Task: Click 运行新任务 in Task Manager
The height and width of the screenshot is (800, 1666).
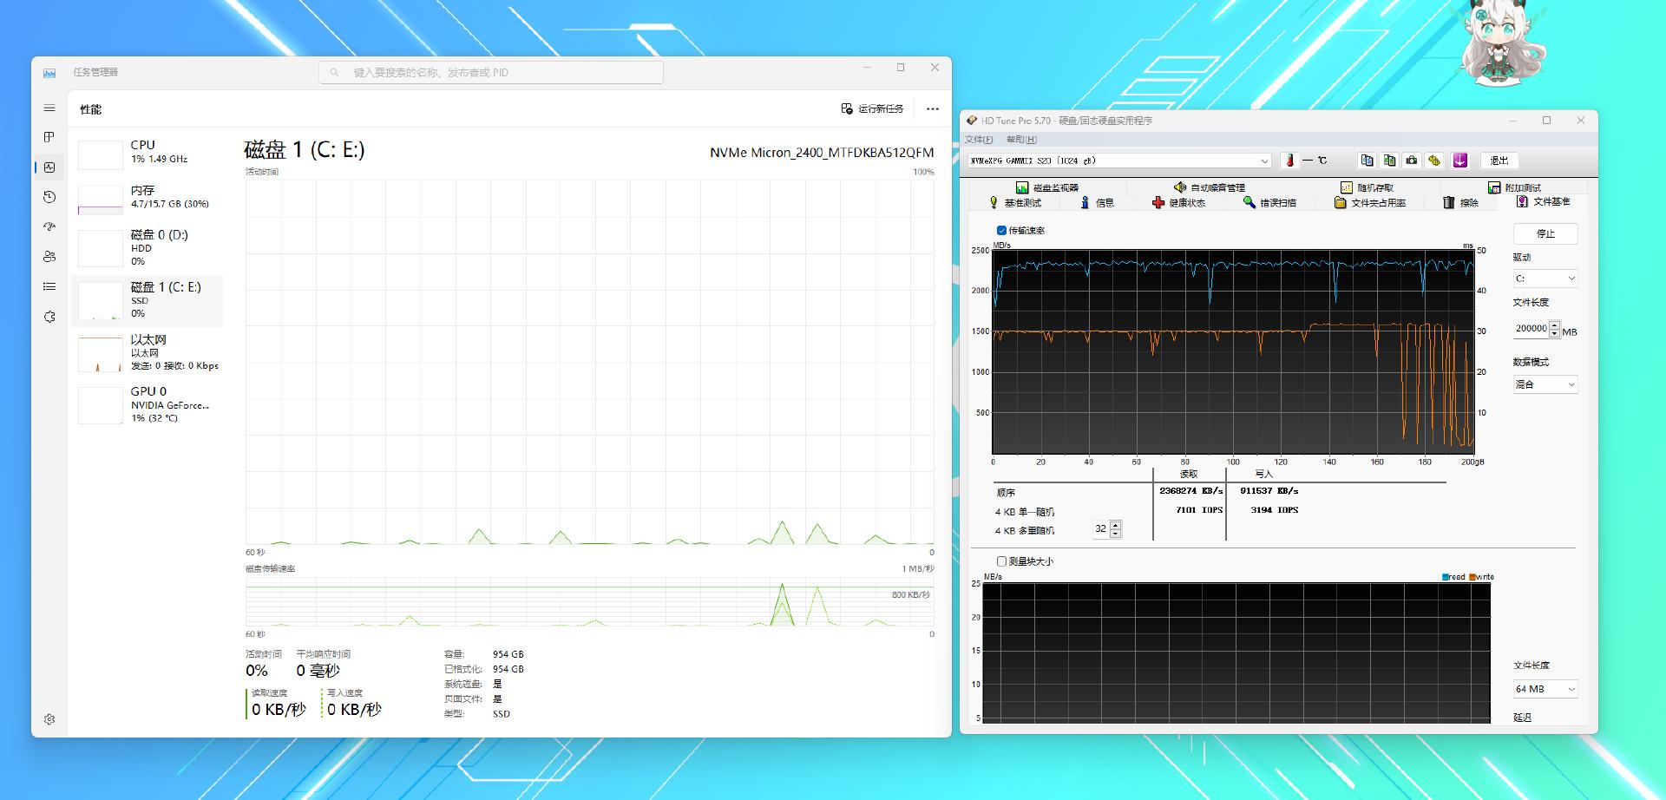Action: 872,108
